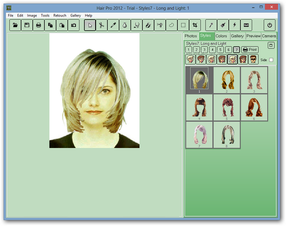Choose hairstyle thumbnail number 6
286x226 pixels.
click(254, 107)
